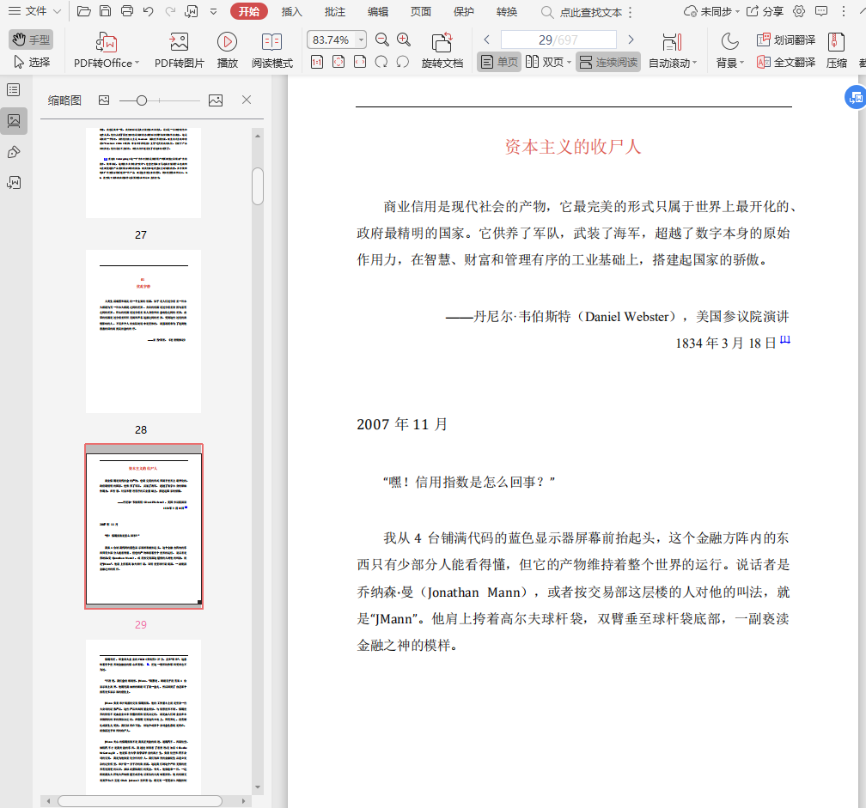This screenshot has height=808, width=866.
Task: Select the page 28 thumbnail
Action: tap(143, 331)
